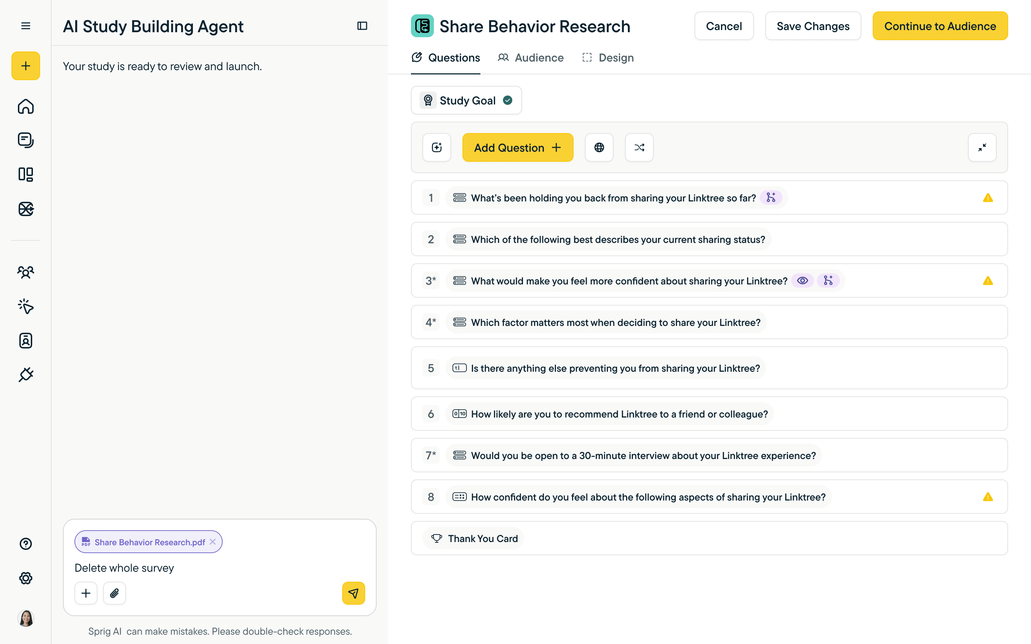Open the dashboards layout icon in sidebar
Image resolution: width=1031 pixels, height=644 pixels.
point(25,174)
